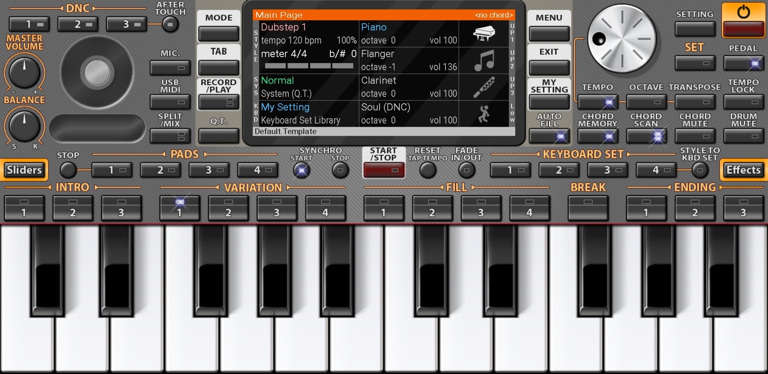Image resolution: width=768 pixels, height=374 pixels.
Task: Open the Effects panel button
Action: [x=743, y=170]
